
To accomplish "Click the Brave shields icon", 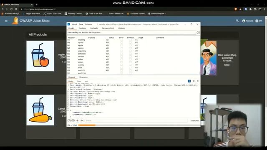I will (x=235, y=9).
